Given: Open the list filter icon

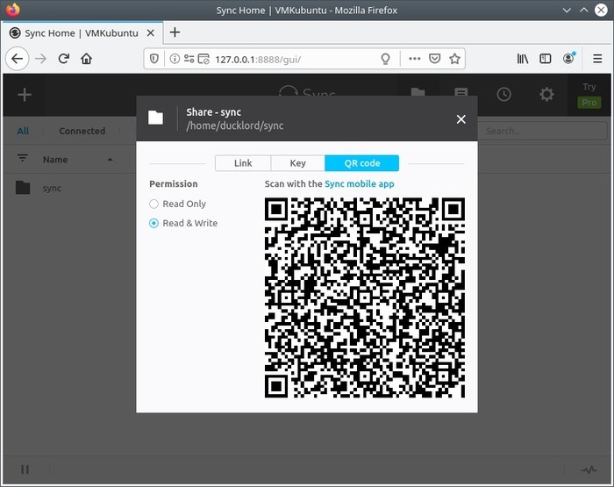Looking at the screenshot, I should pos(22,158).
